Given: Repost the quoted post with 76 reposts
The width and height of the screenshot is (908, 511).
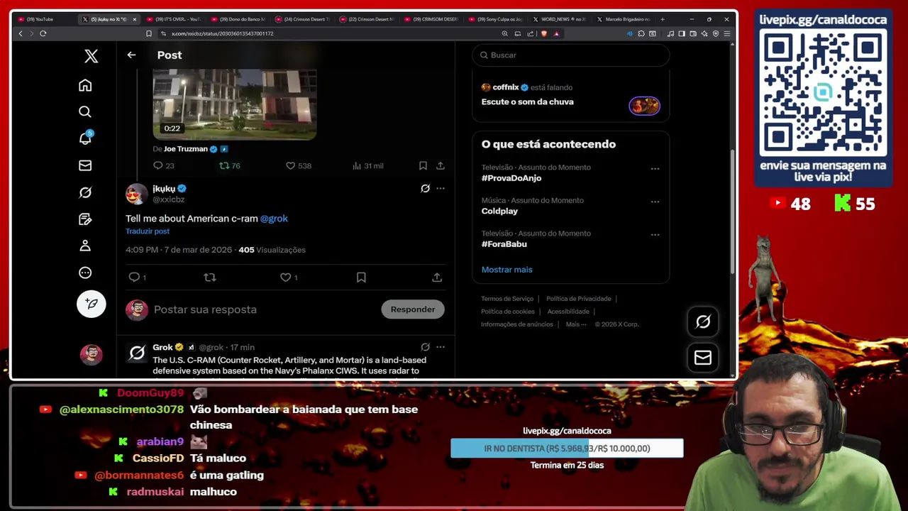Looking at the screenshot, I should point(230,165).
